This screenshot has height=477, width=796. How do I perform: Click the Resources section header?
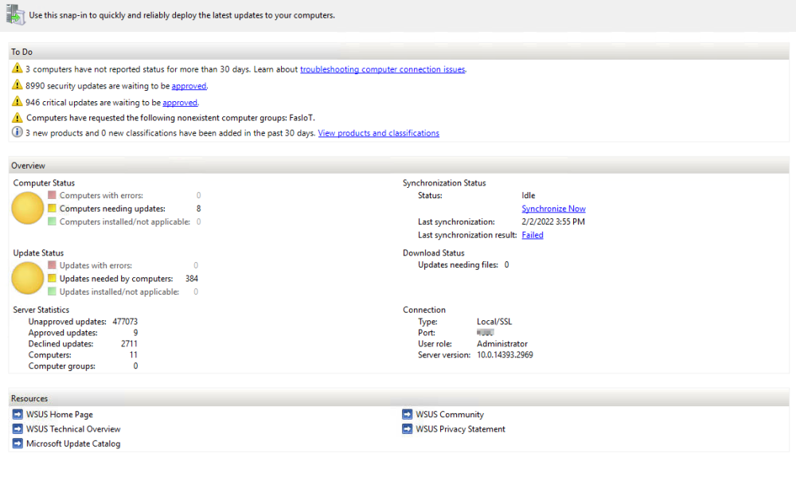pos(399,398)
